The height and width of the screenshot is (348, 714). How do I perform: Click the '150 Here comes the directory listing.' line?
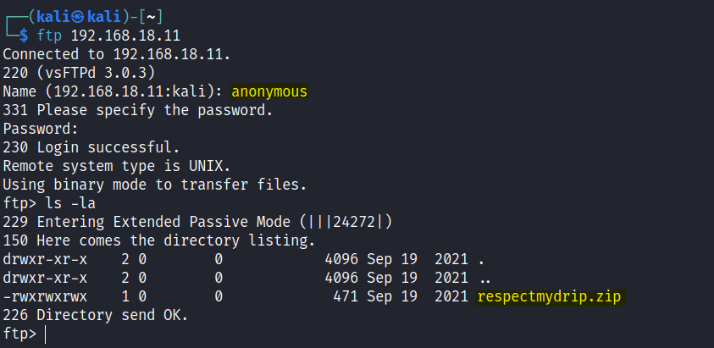click(158, 240)
